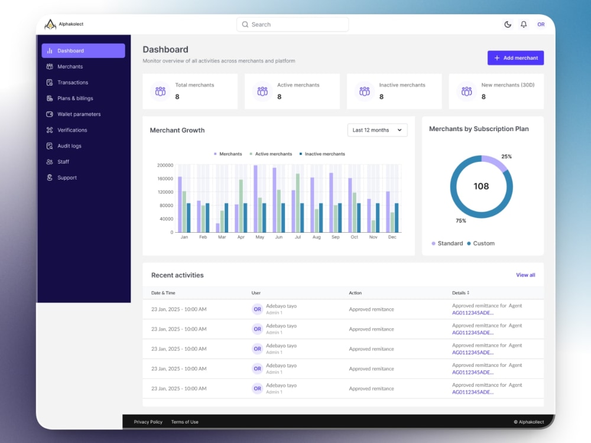Navigate to Wallet parameters

tap(83, 114)
